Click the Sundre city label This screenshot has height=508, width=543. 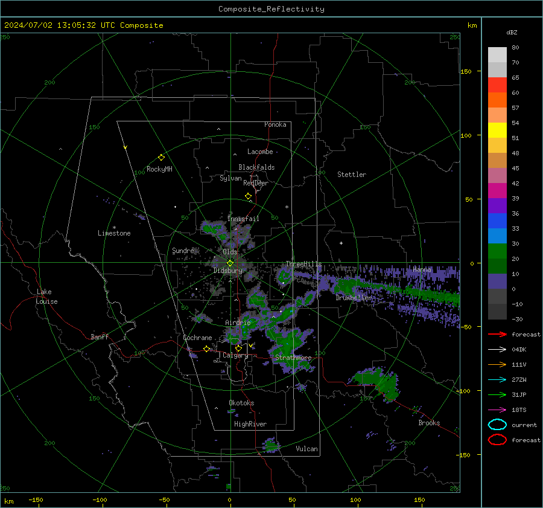click(183, 251)
